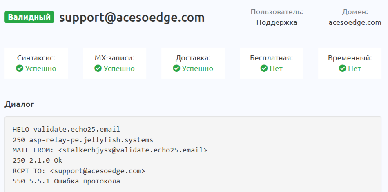
Task: Click the check icon under Бесплатная
Action: click(263, 68)
